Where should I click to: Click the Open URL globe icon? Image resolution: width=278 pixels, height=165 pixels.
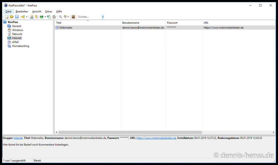[42, 17]
